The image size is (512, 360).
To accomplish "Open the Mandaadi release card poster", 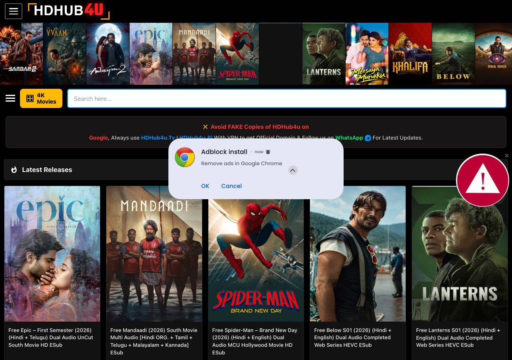I will [154, 254].
